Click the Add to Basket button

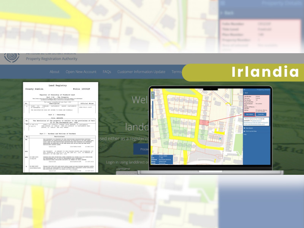click(x=250, y=114)
